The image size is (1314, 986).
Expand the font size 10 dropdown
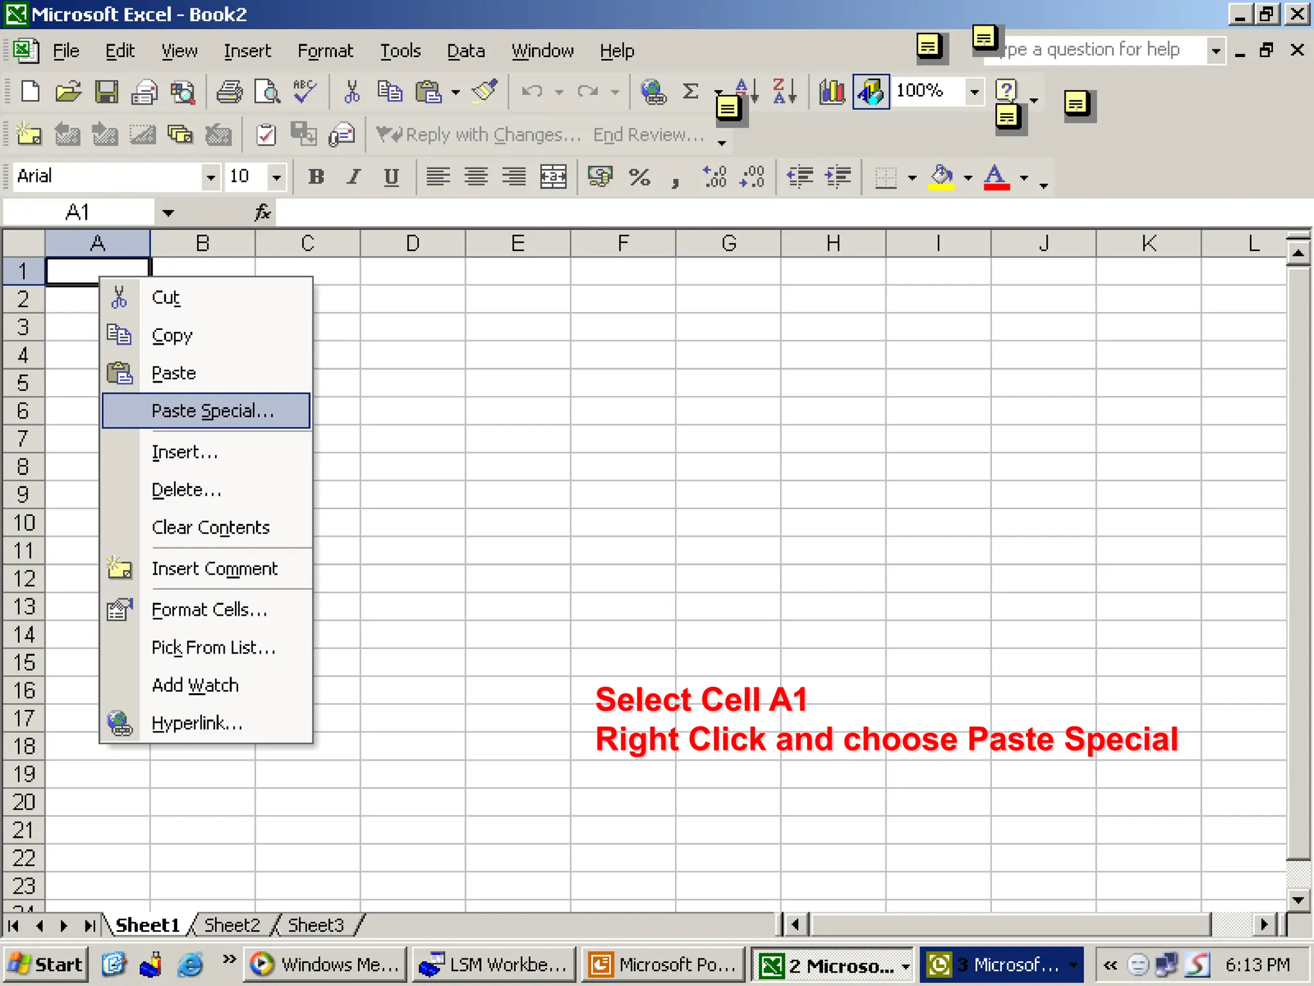coord(277,177)
